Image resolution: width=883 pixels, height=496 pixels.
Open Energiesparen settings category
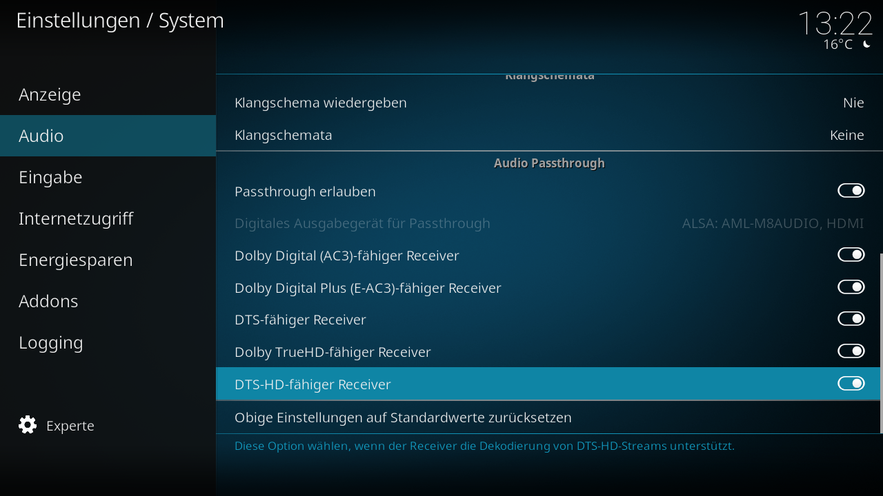[108, 260]
